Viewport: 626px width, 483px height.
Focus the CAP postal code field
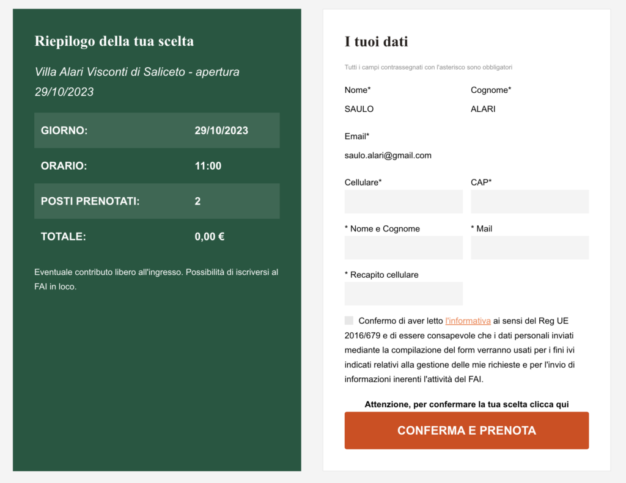(x=529, y=202)
